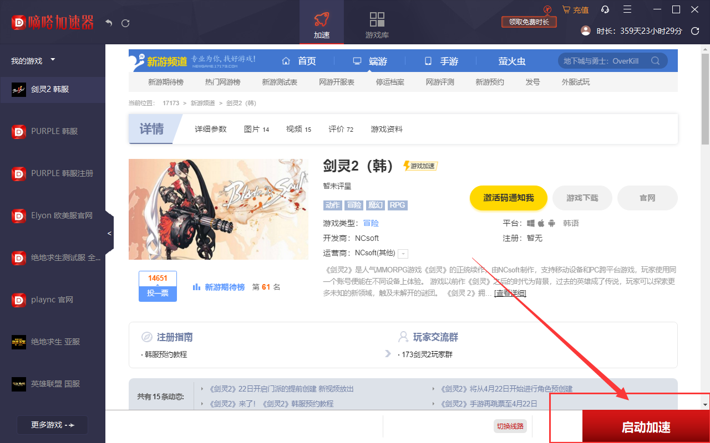Image resolution: width=710 pixels, height=443 pixels.
Task: Open 网游评测 link
Action: point(440,82)
